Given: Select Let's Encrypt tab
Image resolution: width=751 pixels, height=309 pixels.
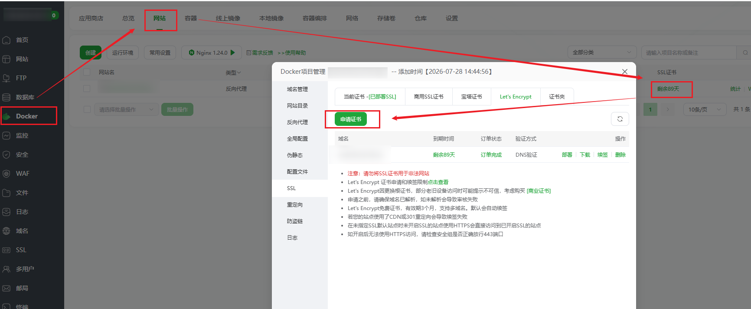Looking at the screenshot, I should 516,96.
